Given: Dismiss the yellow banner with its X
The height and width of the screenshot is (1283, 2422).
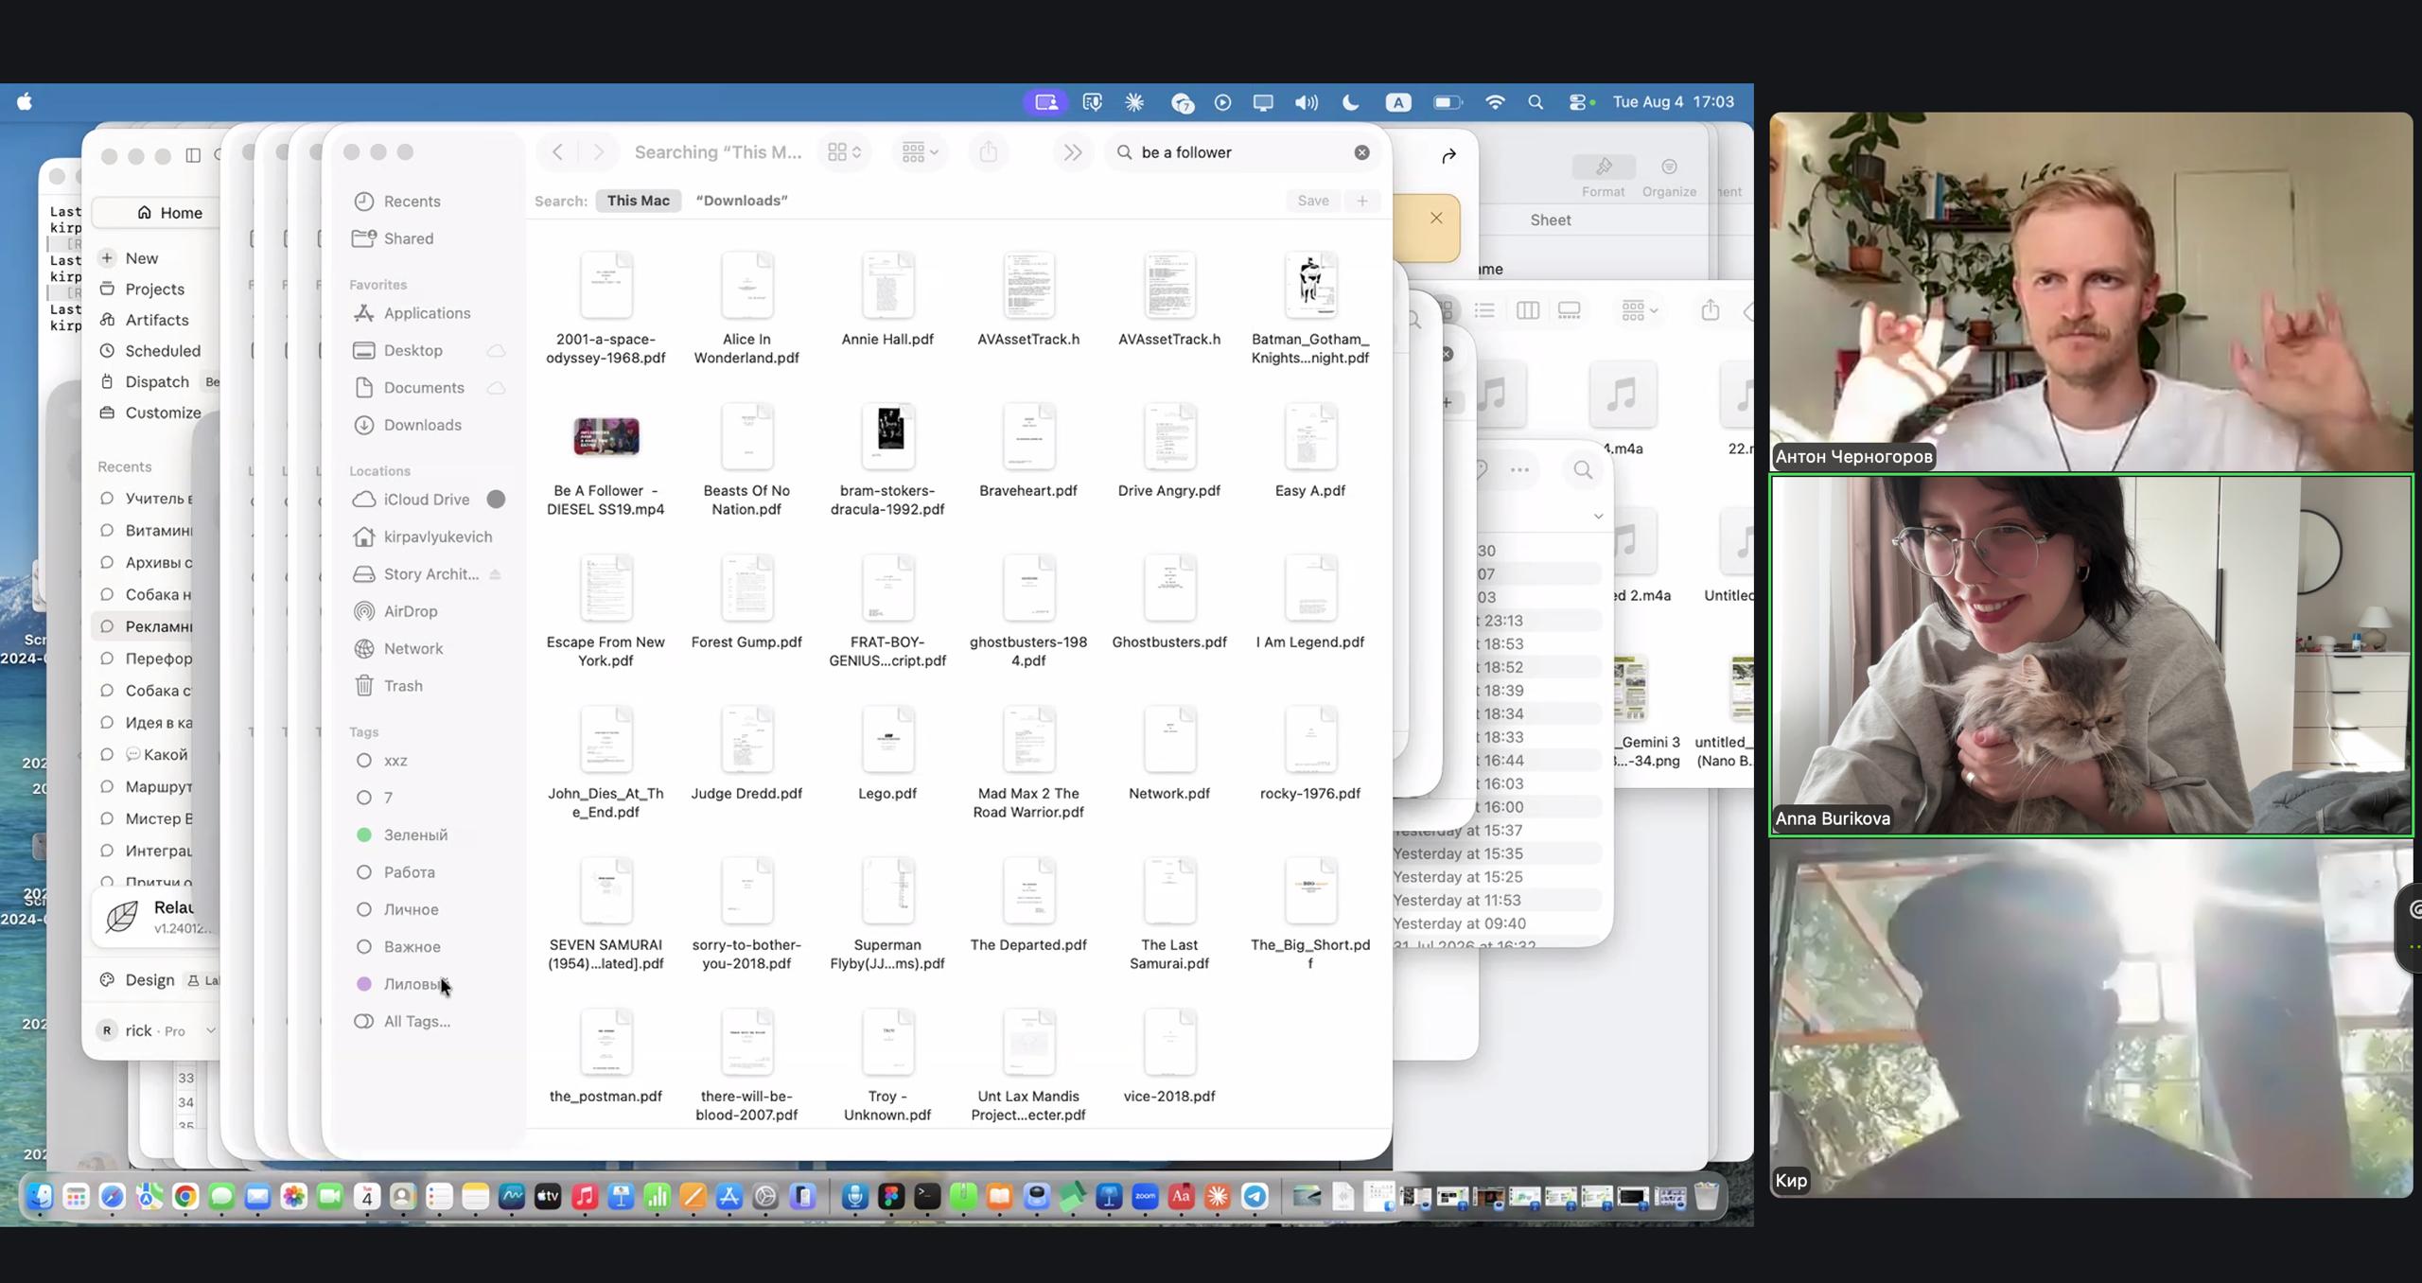Looking at the screenshot, I should [1436, 219].
